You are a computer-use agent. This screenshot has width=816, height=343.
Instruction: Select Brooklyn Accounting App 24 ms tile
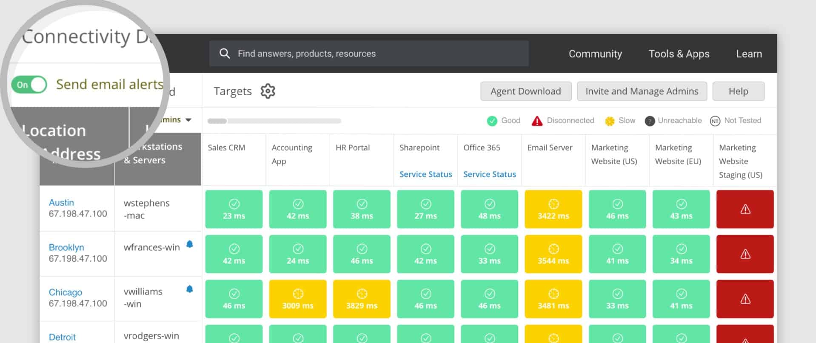point(298,254)
